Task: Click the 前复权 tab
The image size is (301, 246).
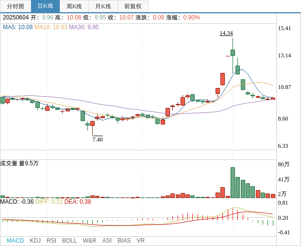Action: [x=133, y=6]
